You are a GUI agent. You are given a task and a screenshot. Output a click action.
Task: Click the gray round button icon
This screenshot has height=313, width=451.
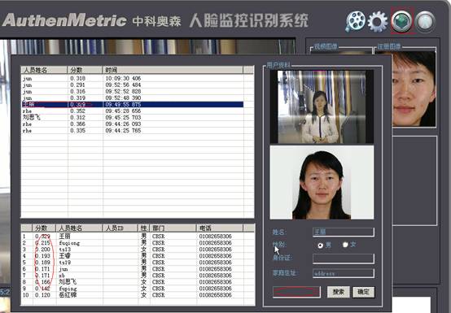click(426, 21)
